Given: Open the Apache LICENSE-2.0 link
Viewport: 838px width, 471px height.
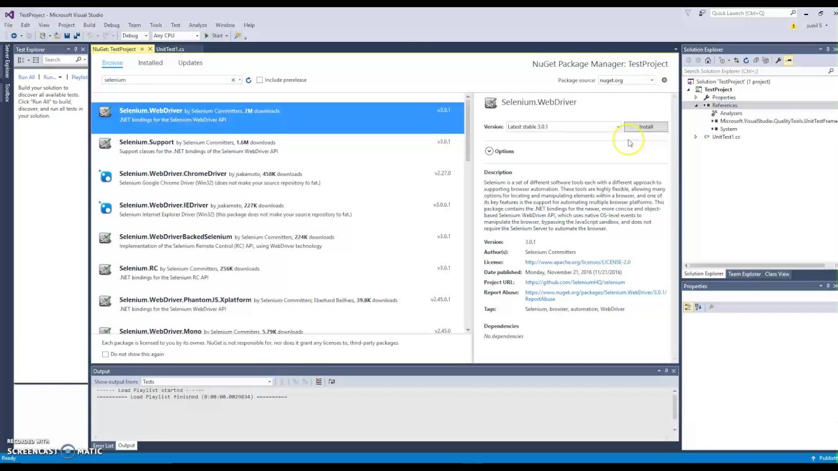Looking at the screenshot, I should click(577, 262).
